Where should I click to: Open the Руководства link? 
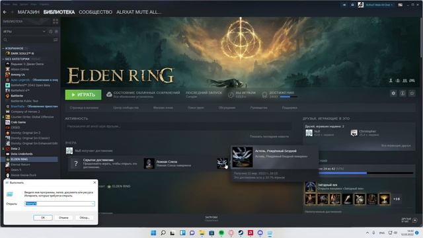click(x=258, y=108)
